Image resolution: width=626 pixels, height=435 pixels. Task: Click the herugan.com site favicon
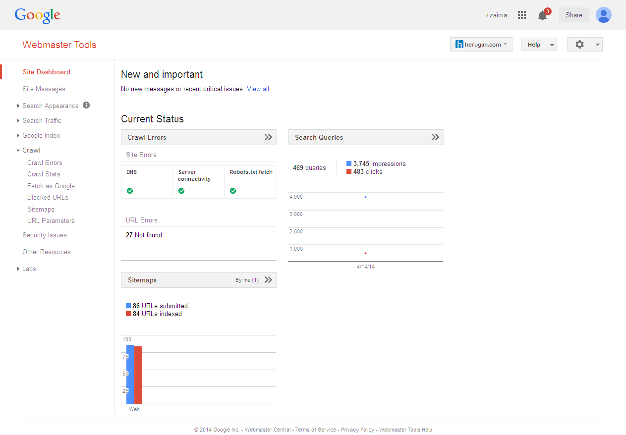[x=459, y=45]
